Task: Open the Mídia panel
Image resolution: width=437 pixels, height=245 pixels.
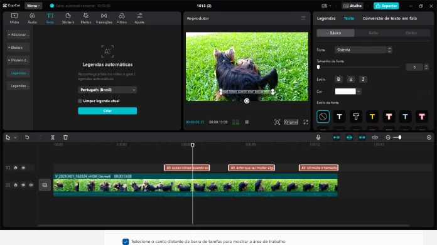Action: (14, 18)
